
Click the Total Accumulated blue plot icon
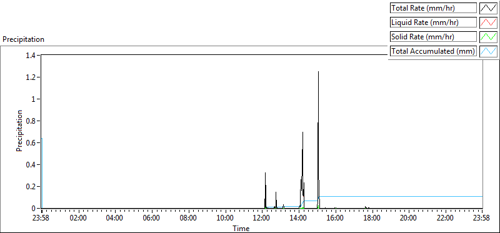488,51
